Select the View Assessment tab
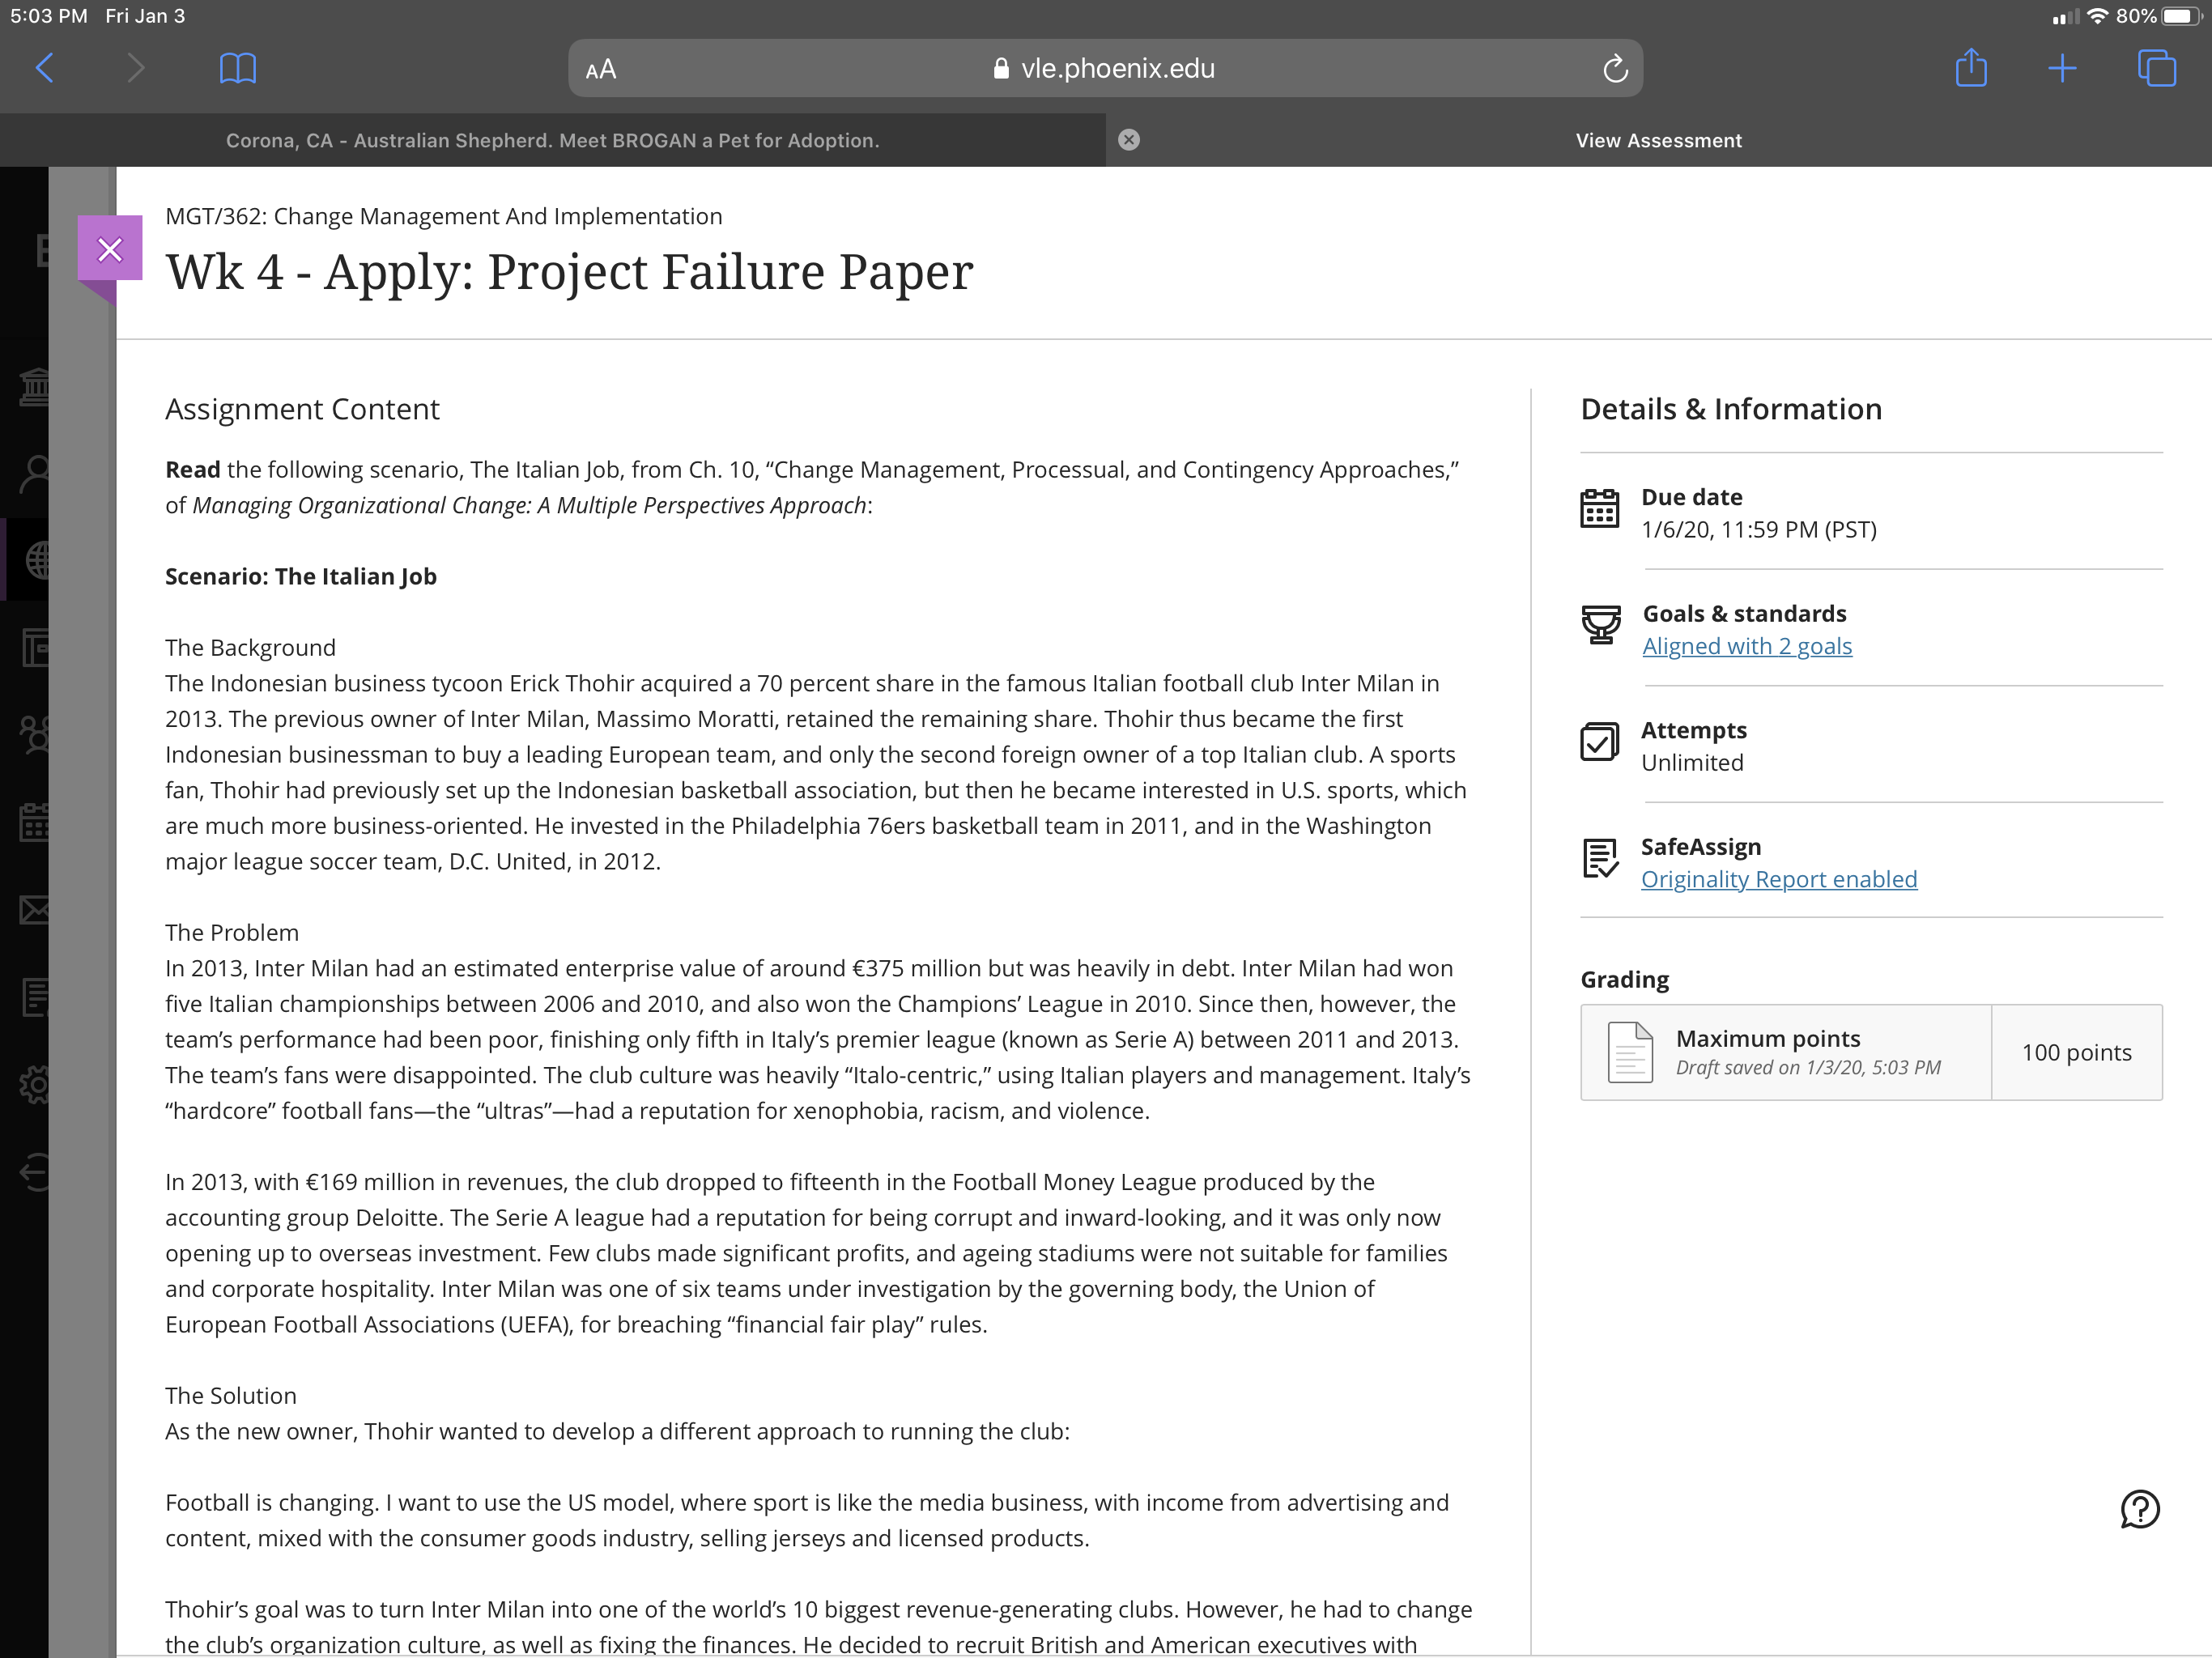 [x=1659, y=141]
